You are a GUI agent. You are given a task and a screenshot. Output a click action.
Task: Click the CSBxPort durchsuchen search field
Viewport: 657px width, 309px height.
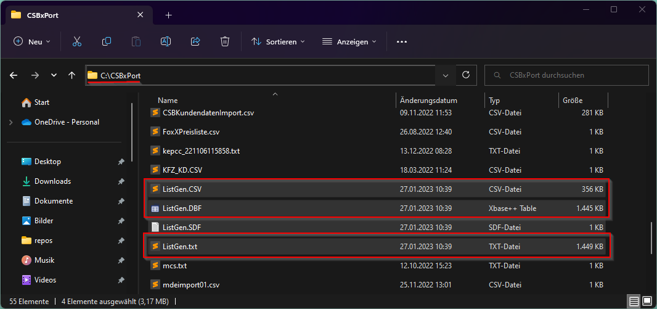click(x=566, y=75)
